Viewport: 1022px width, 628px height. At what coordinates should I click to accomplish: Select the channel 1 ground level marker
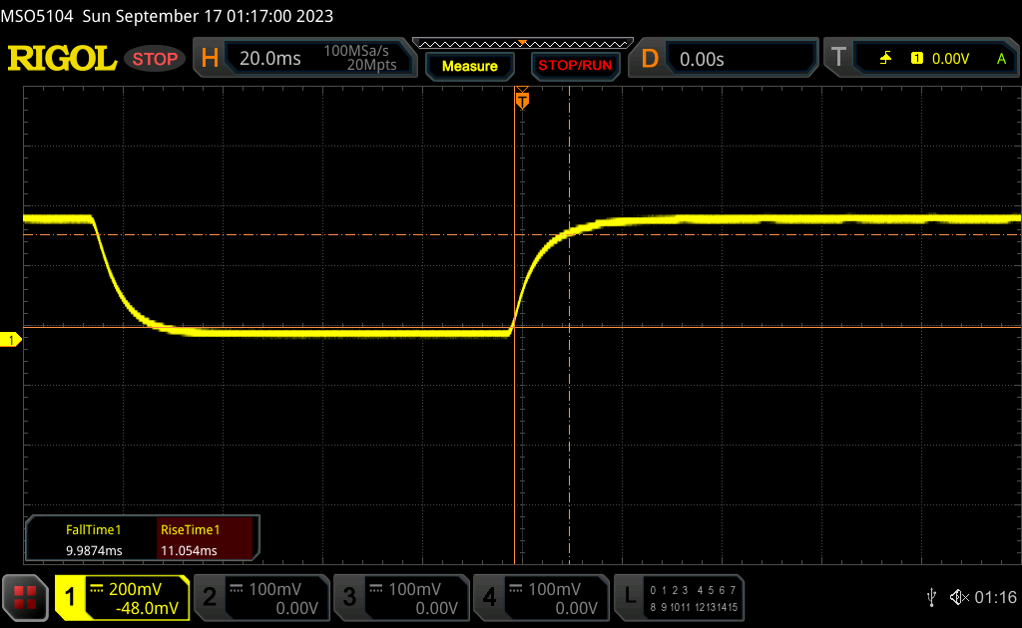[12, 341]
